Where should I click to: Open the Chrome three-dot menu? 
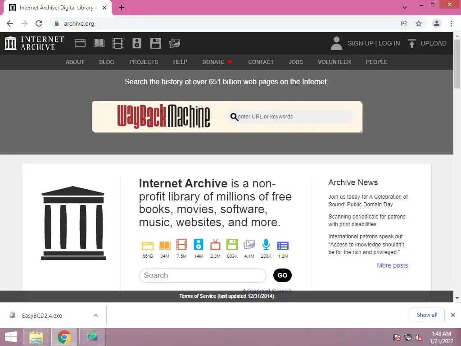(x=451, y=23)
